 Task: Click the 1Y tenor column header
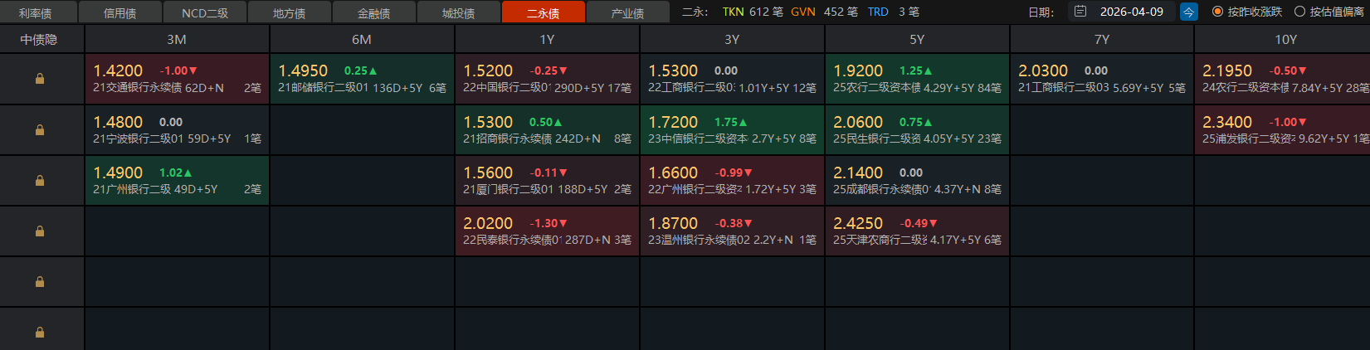point(547,39)
